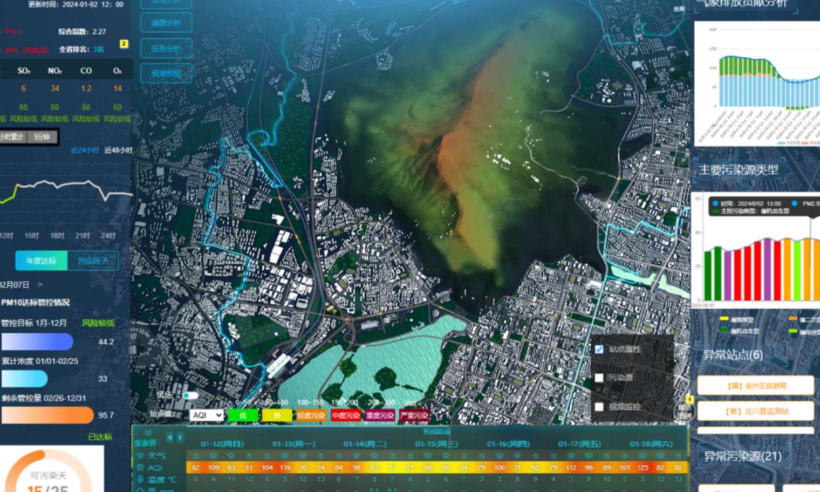The height and width of the screenshot is (492, 820).
Task: Click the AQI cell with value 116
Action: tap(285, 468)
